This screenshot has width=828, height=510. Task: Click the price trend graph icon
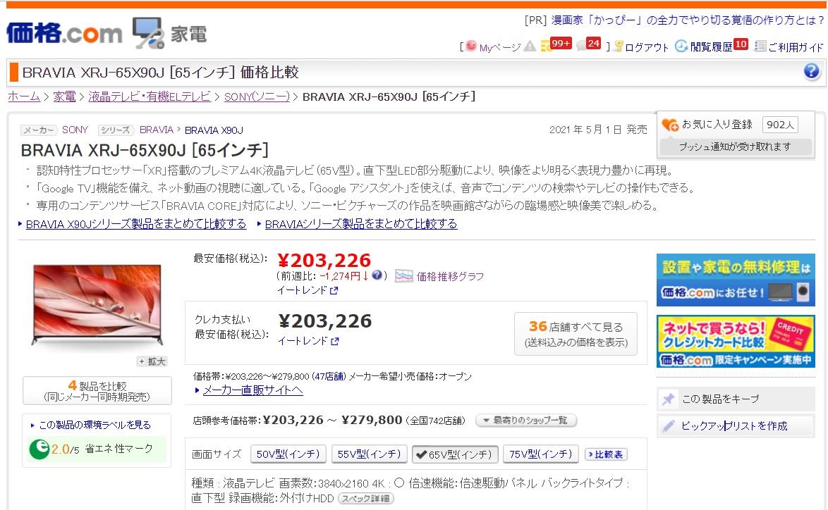coord(404,276)
